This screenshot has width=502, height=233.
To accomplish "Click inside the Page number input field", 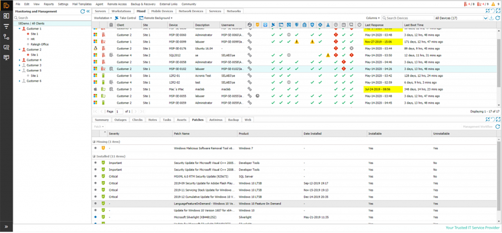I will pyautogui.click(x=119, y=111).
